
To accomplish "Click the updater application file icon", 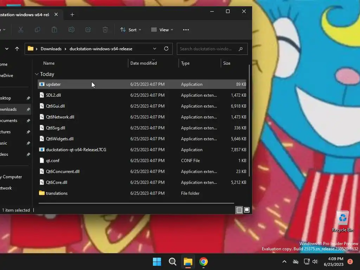I will [42, 84].
